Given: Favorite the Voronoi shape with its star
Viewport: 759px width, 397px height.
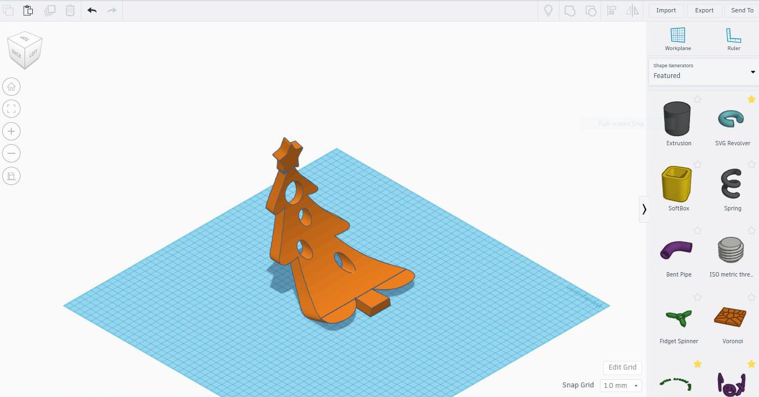Looking at the screenshot, I should [751, 297].
